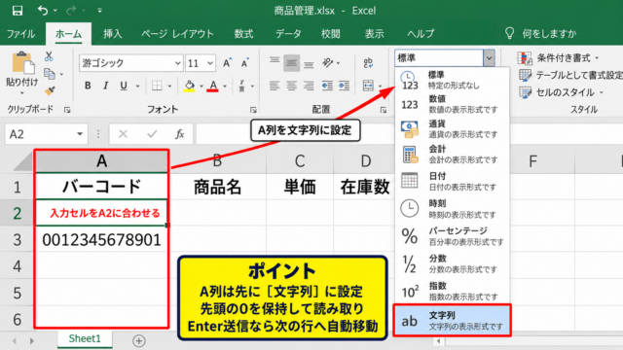The width and height of the screenshot is (623, 350).
Task: Click the Decrease Indent icon
Action: click(x=327, y=86)
